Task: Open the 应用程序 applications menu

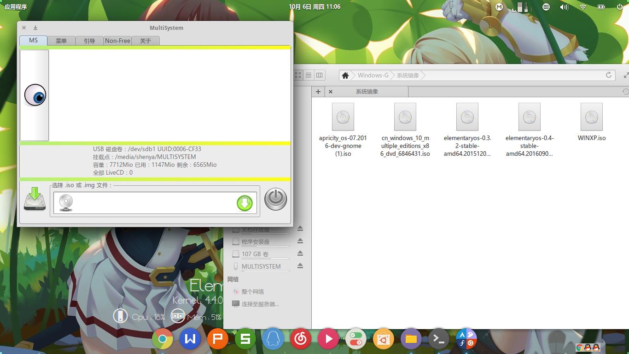Action: point(16,7)
